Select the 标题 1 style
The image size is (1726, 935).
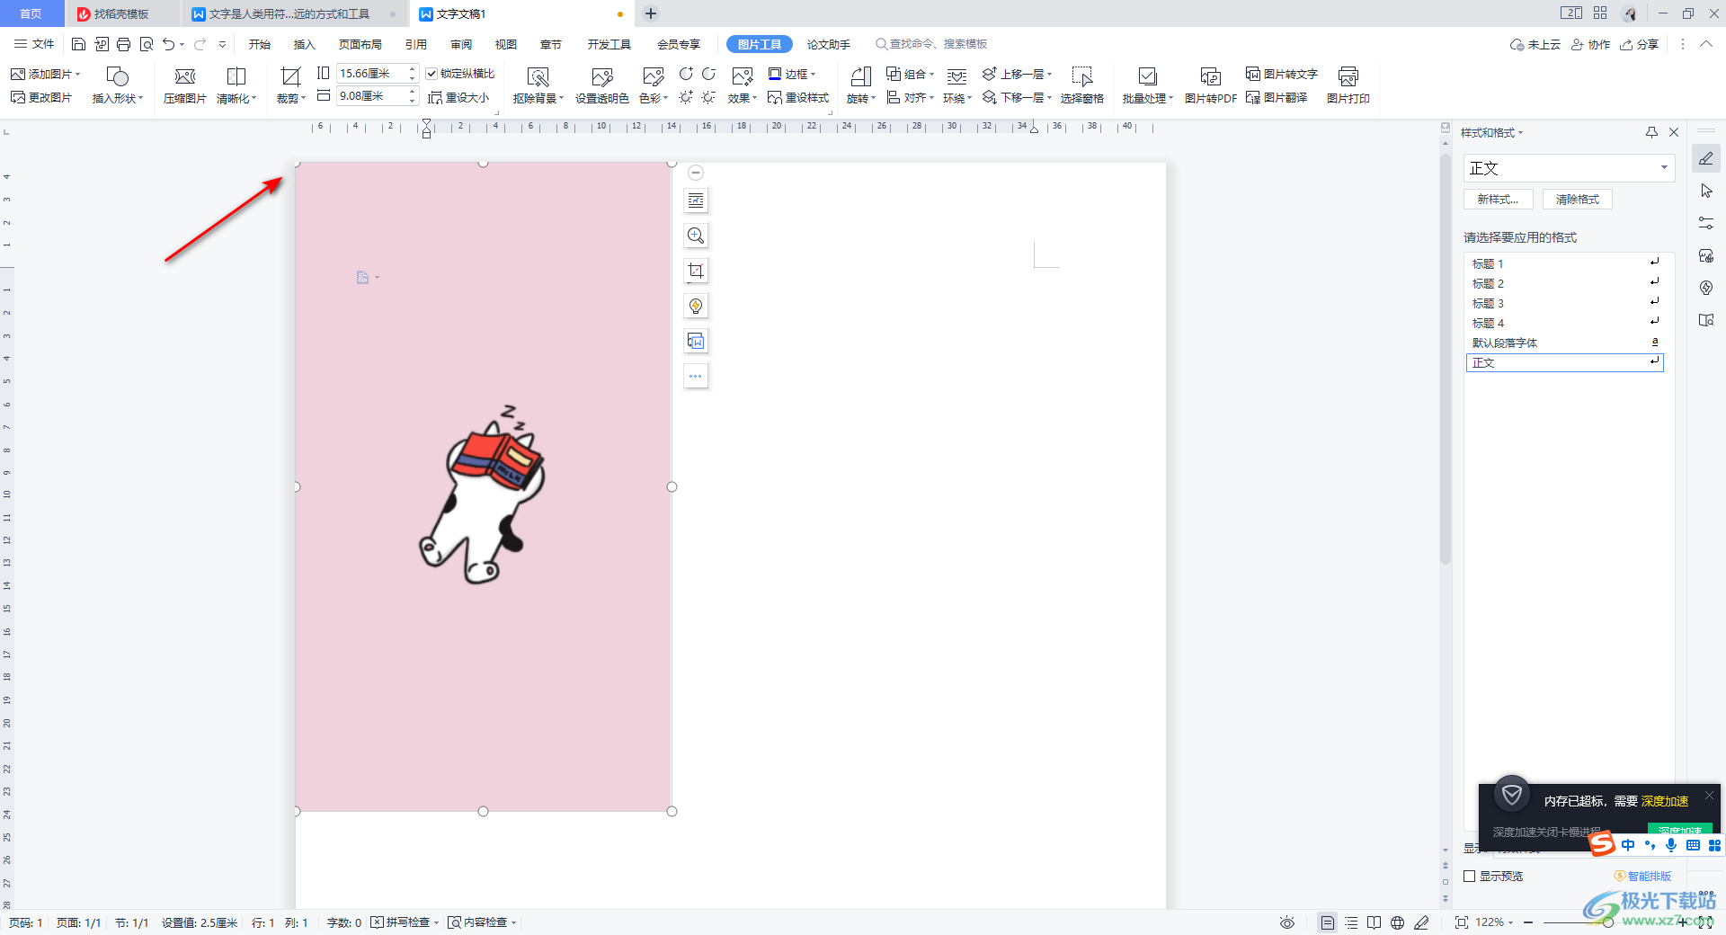click(1564, 263)
